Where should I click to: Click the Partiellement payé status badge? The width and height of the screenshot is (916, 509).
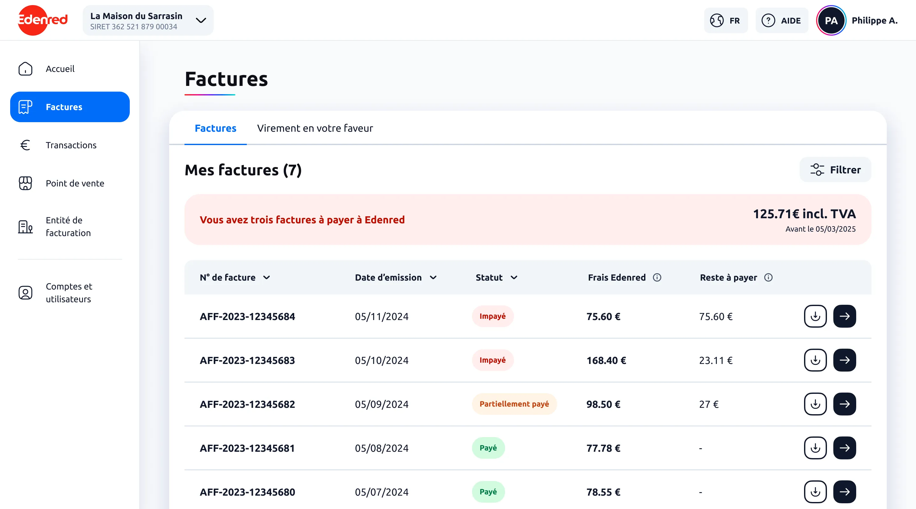514,404
